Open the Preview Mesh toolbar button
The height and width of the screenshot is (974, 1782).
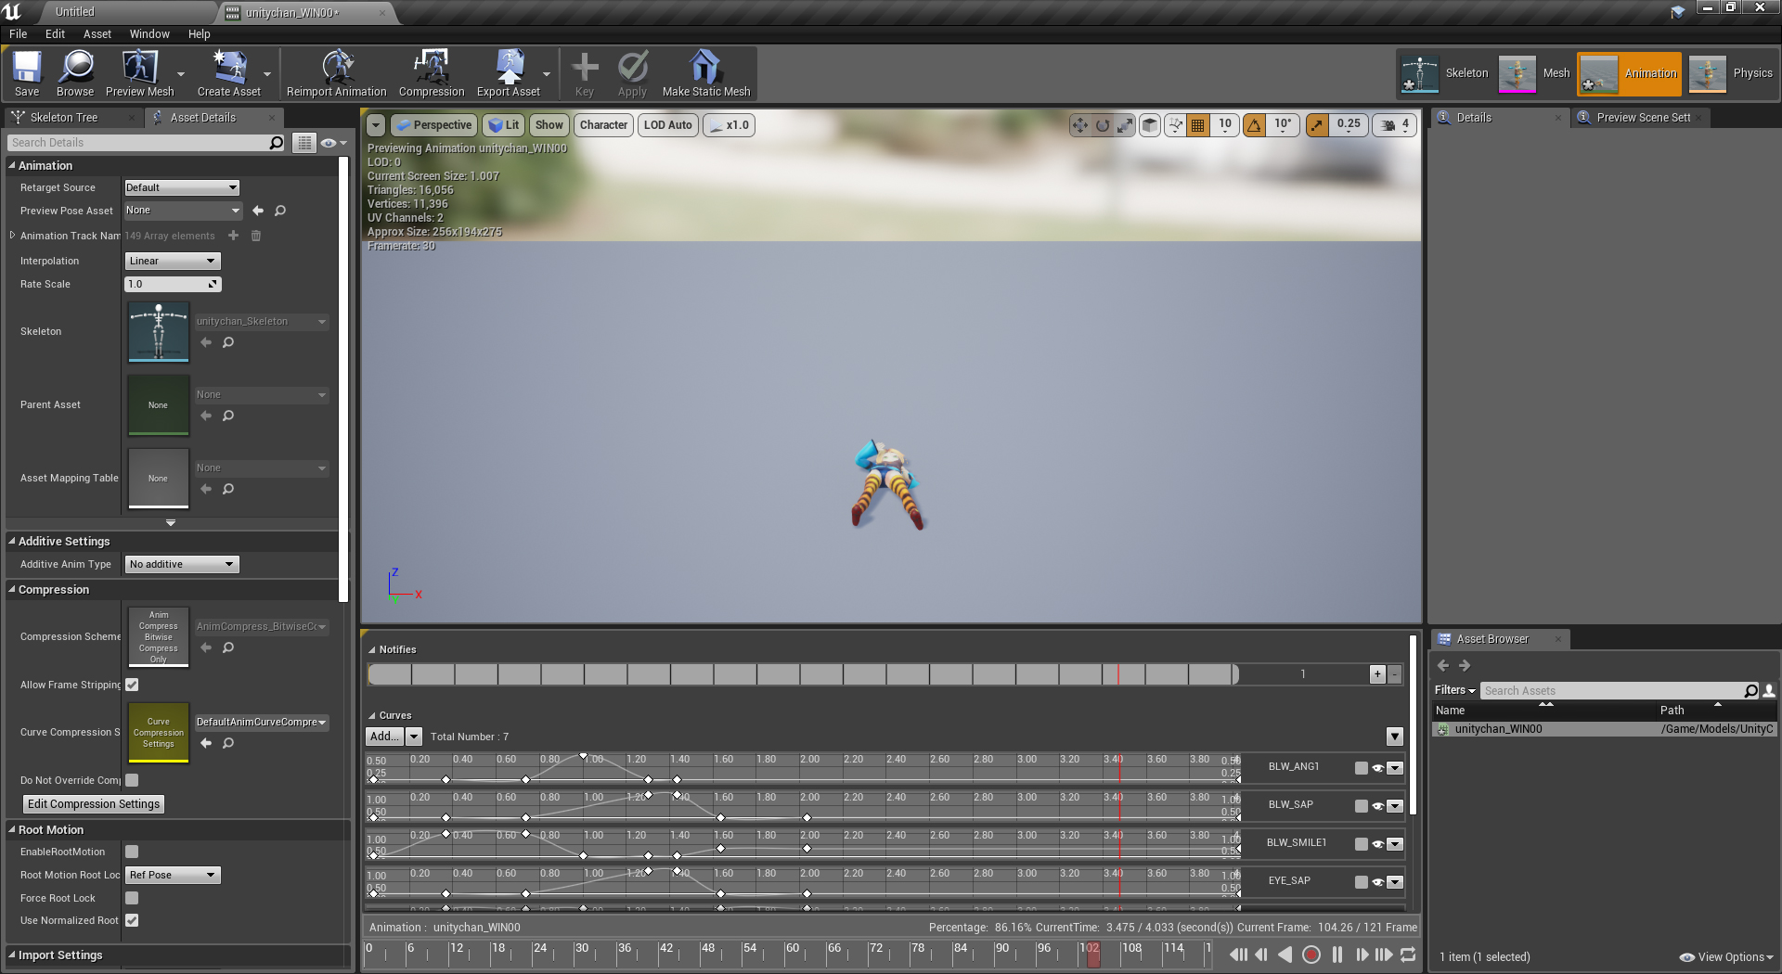[140, 73]
